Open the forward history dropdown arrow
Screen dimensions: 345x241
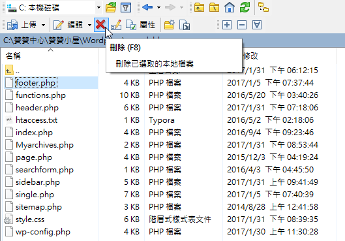click(181, 7)
